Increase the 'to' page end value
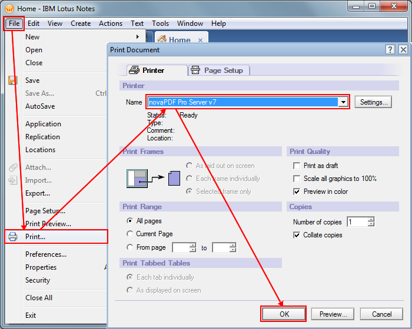This screenshot has height=329, width=412. [233, 245]
